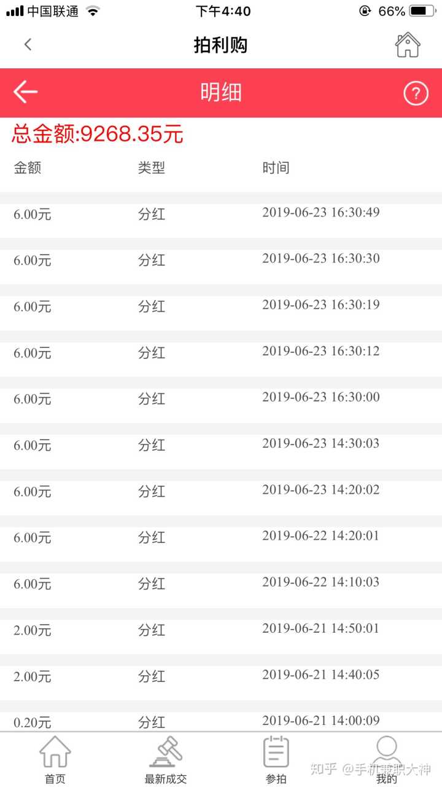
Task: Tap the home icon in the top-right corner
Action: click(x=408, y=45)
